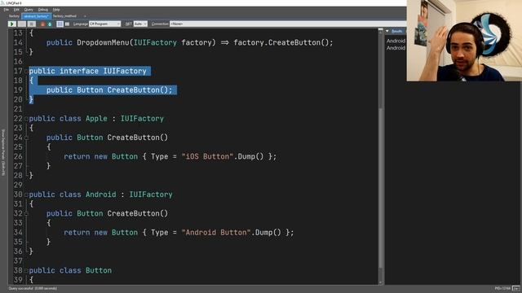Open the .NET version dropdown set to Auto
Screen dimensions: 522x293
coord(140,24)
